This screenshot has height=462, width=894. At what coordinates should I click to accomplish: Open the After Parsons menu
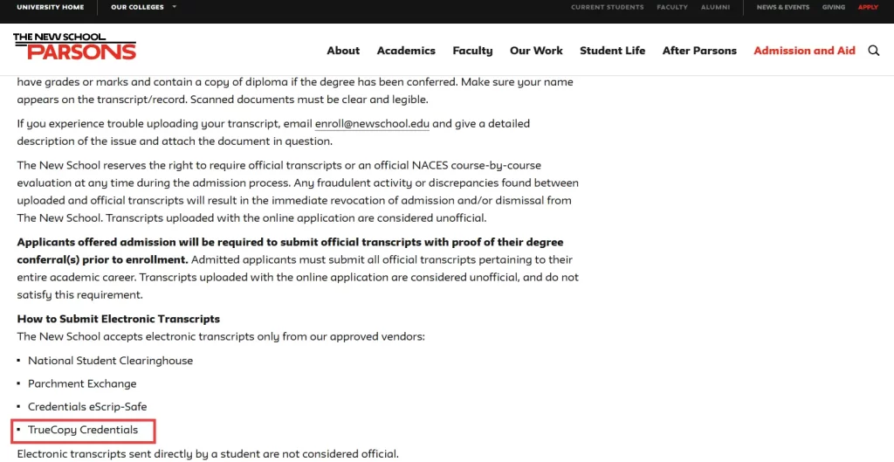click(x=699, y=51)
